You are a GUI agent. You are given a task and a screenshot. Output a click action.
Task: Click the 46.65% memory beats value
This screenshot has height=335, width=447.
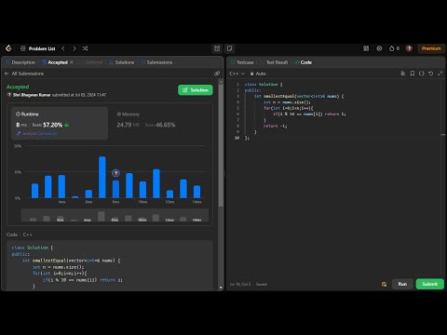165,125
